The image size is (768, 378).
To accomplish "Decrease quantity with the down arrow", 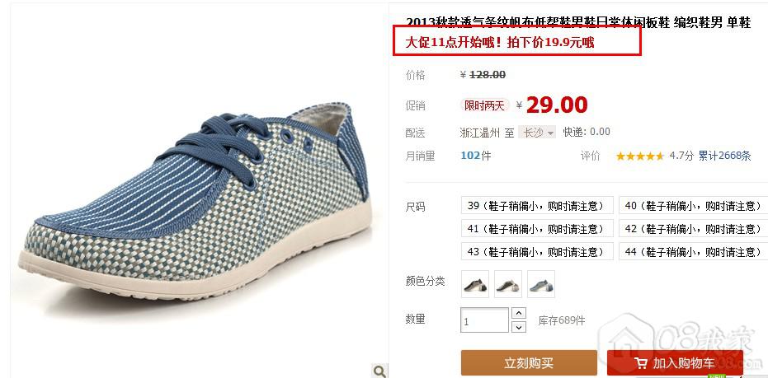I will [x=518, y=327].
